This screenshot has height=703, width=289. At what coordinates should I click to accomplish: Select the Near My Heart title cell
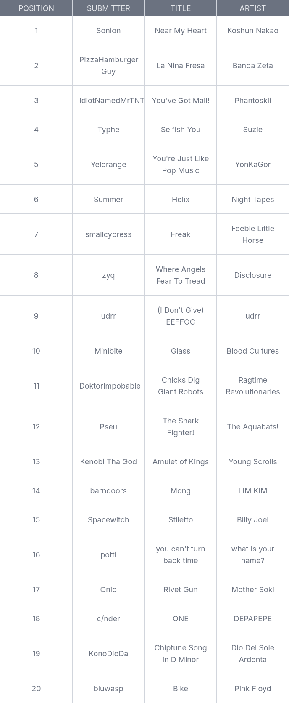click(181, 30)
